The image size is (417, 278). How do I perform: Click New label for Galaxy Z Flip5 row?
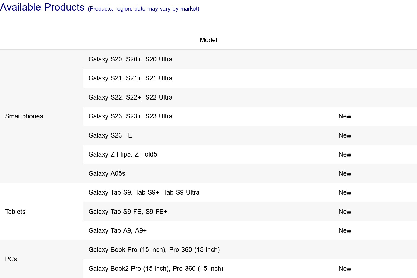[x=345, y=154]
